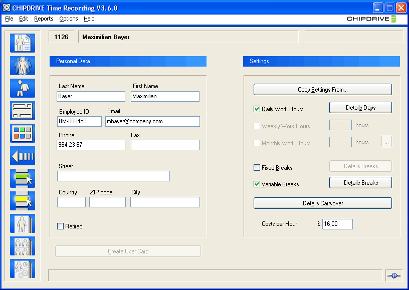Select the green bar sorting icon
Viewport: 409px width, 290px height.
point(22,178)
